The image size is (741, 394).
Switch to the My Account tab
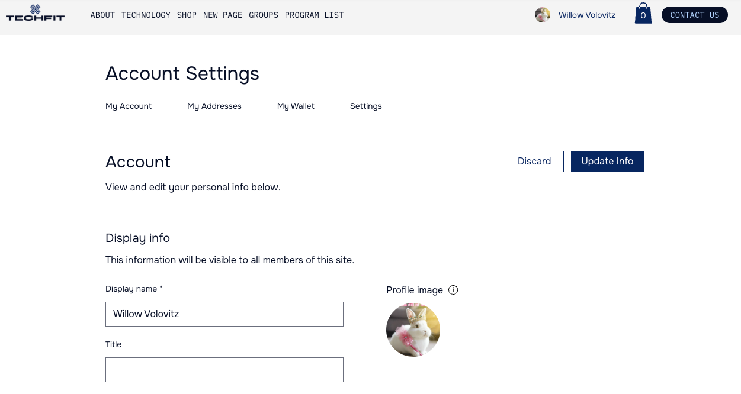click(x=129, y=106)
